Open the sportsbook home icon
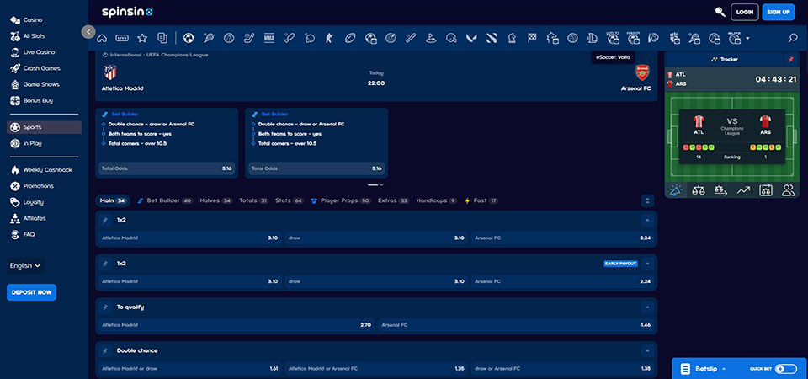 (x=102, y=38)
